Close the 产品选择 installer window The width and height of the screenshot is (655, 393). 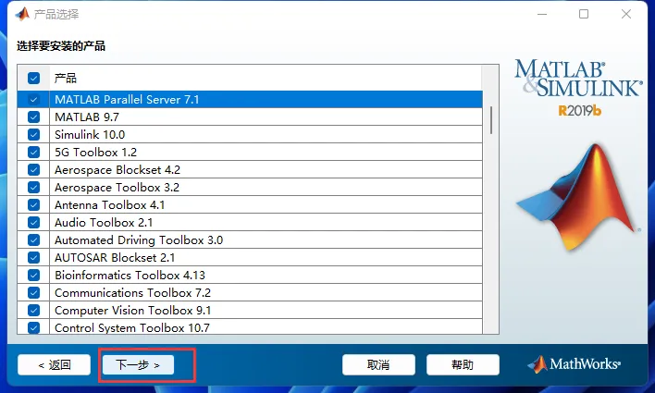click(x=626, y=14)
